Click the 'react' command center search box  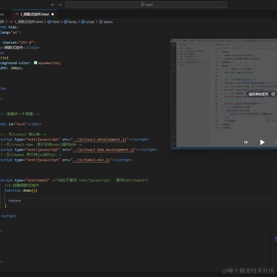tap(146, 5)
